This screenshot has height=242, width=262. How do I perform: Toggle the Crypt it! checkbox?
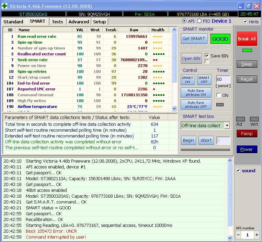click(207, 62)
